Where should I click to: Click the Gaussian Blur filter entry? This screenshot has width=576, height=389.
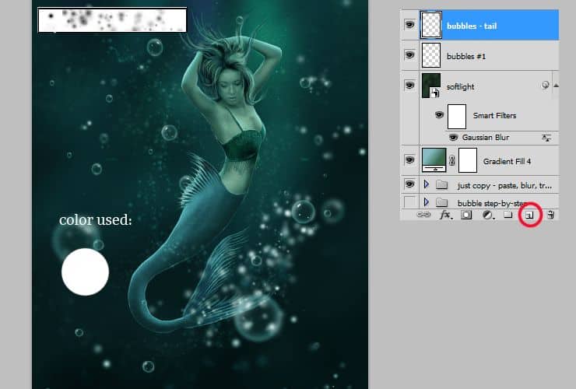click(x=486, y=138)
